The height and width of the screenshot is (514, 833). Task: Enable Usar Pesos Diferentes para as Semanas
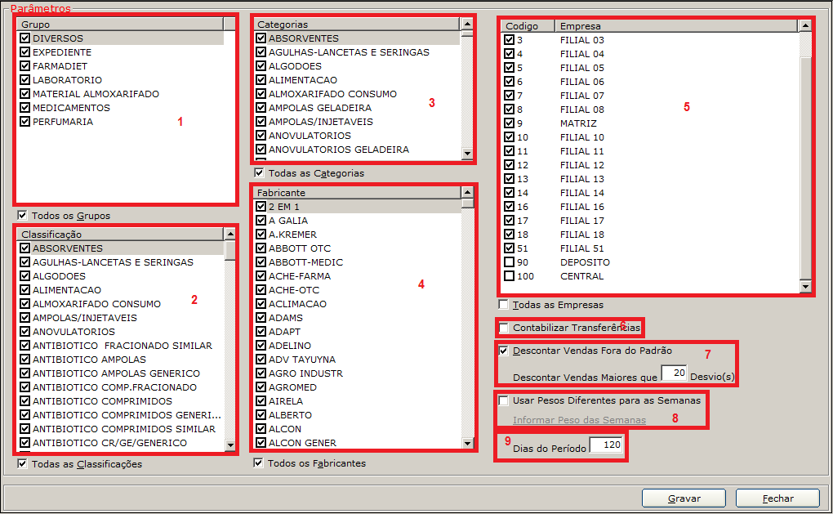[x=504, y=400]
